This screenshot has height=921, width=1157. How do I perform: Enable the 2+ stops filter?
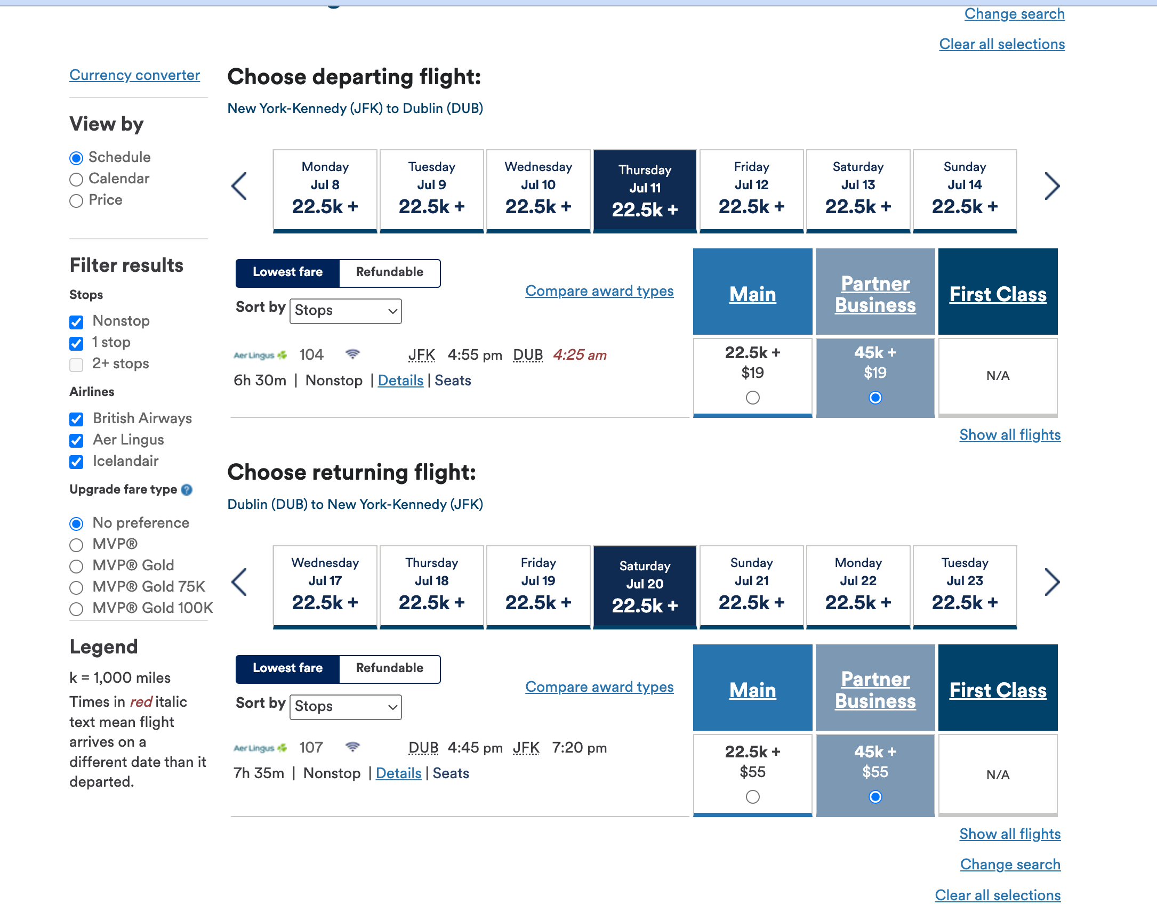coord(76,365)
